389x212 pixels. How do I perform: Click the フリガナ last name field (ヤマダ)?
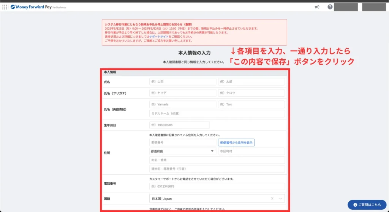[x=183, y=93]
